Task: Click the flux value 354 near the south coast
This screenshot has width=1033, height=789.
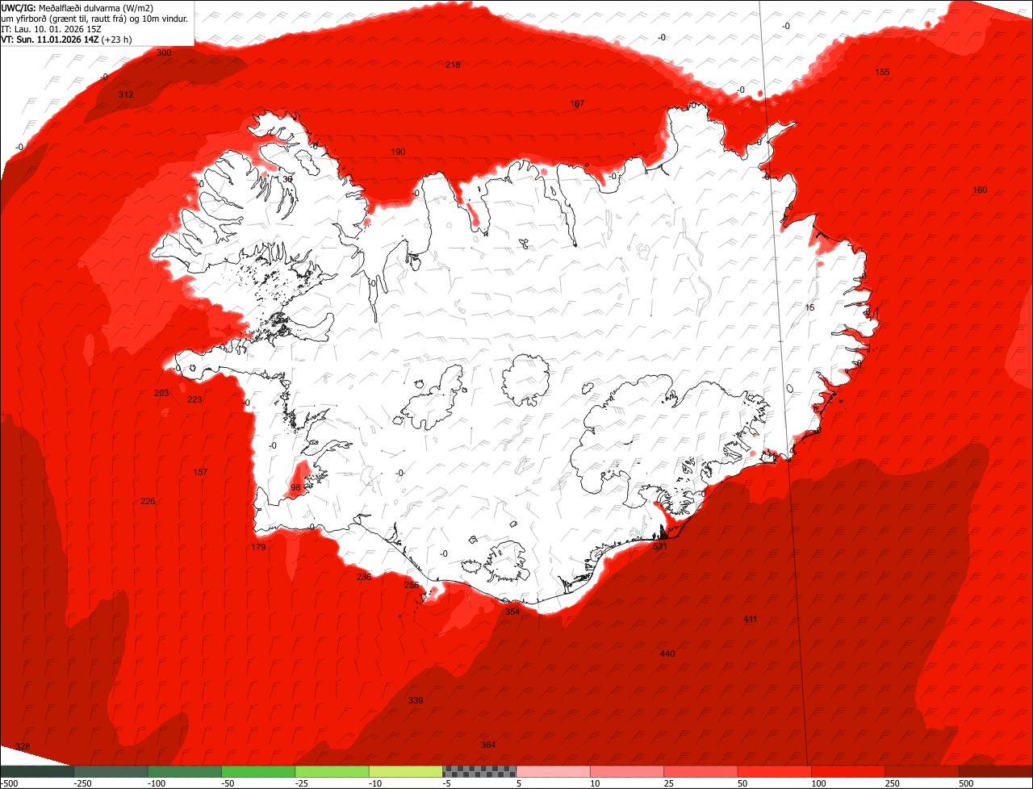Action: click(512, 612)
